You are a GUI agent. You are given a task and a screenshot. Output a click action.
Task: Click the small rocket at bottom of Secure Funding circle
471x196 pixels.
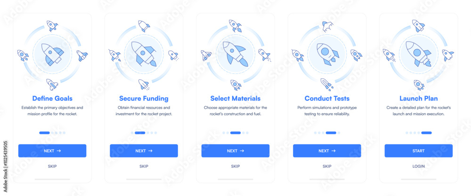coord(144,84)
